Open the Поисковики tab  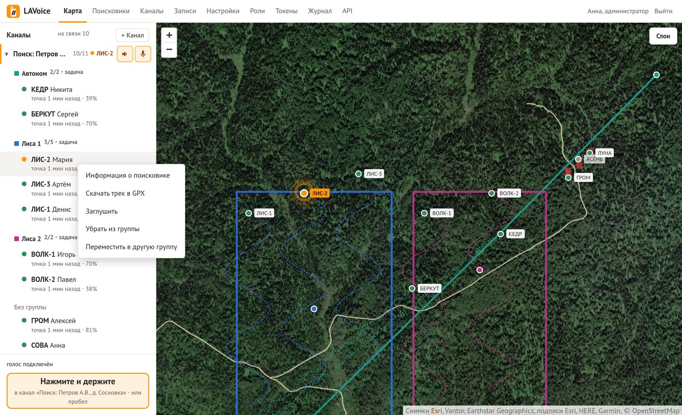click(x=111, y=11)
